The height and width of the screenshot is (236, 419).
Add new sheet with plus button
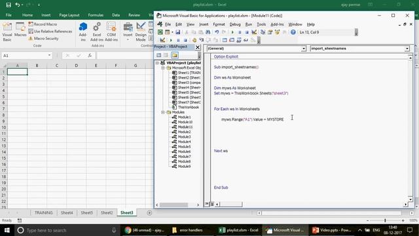point(149,212)
